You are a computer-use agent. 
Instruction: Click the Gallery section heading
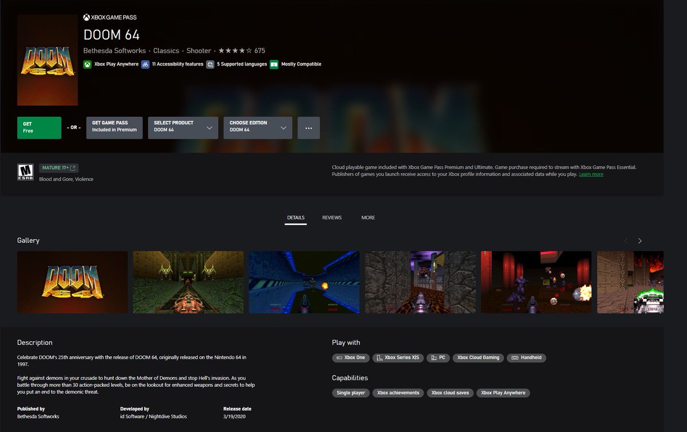click(x=28, y=241)
